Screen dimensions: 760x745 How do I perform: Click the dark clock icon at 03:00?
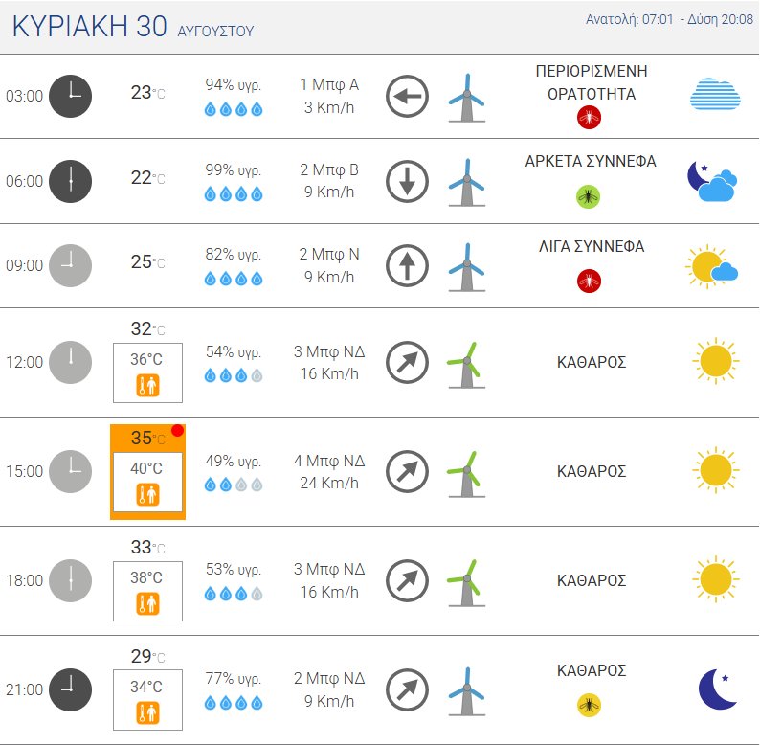(x=70, y=96)
